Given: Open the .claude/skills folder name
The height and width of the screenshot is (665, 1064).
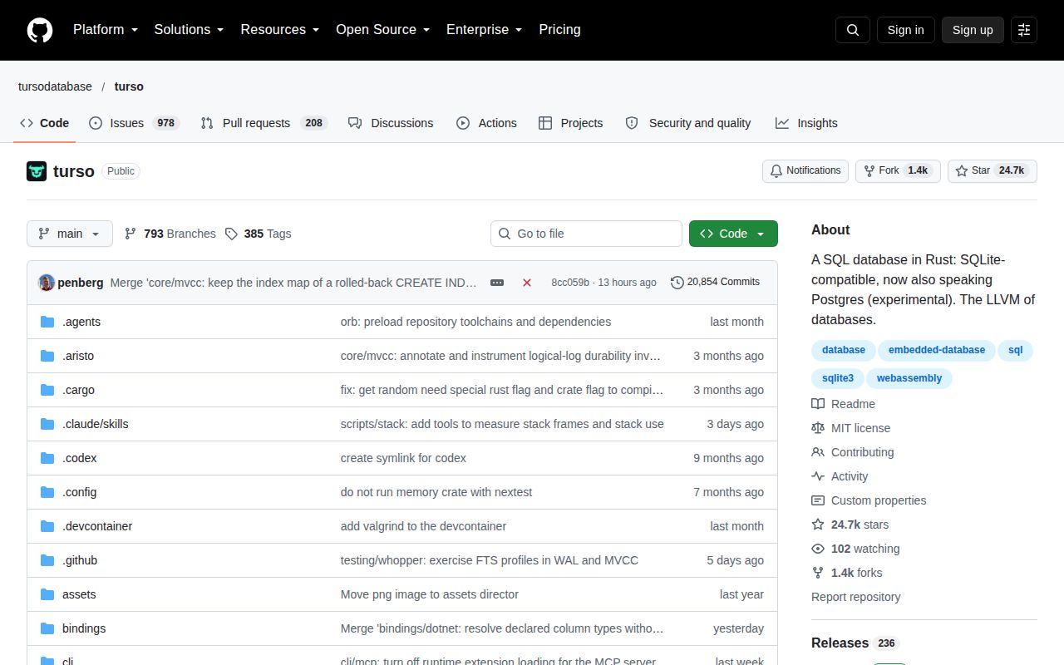Looking at the screenshot, I should coord(96,424).
